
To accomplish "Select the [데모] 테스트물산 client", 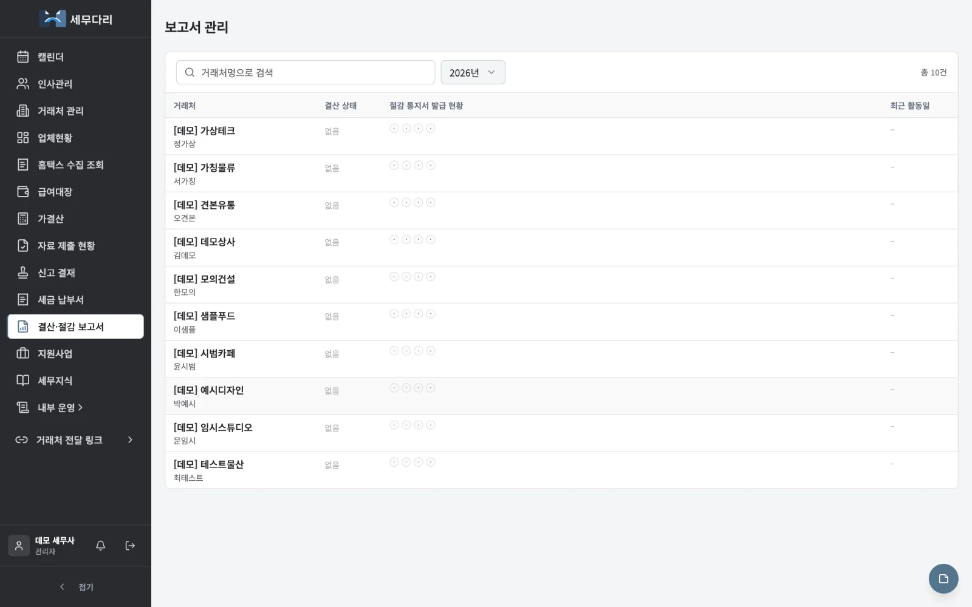I will coord(561,470).
